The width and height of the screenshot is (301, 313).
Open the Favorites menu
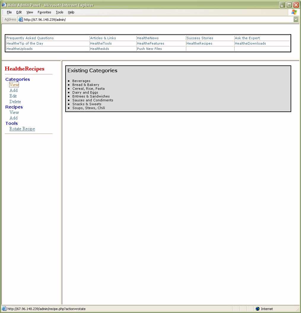(x=44, y=12)
